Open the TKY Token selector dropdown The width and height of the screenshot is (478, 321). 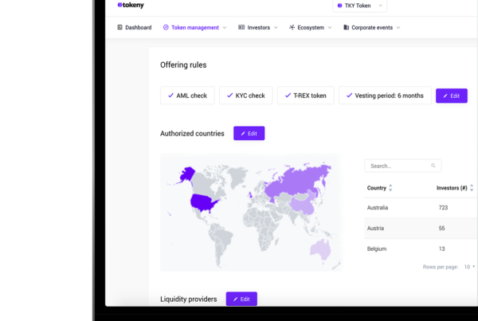click(x=360, y=6)
